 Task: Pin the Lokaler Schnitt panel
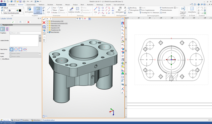(38, 18)
